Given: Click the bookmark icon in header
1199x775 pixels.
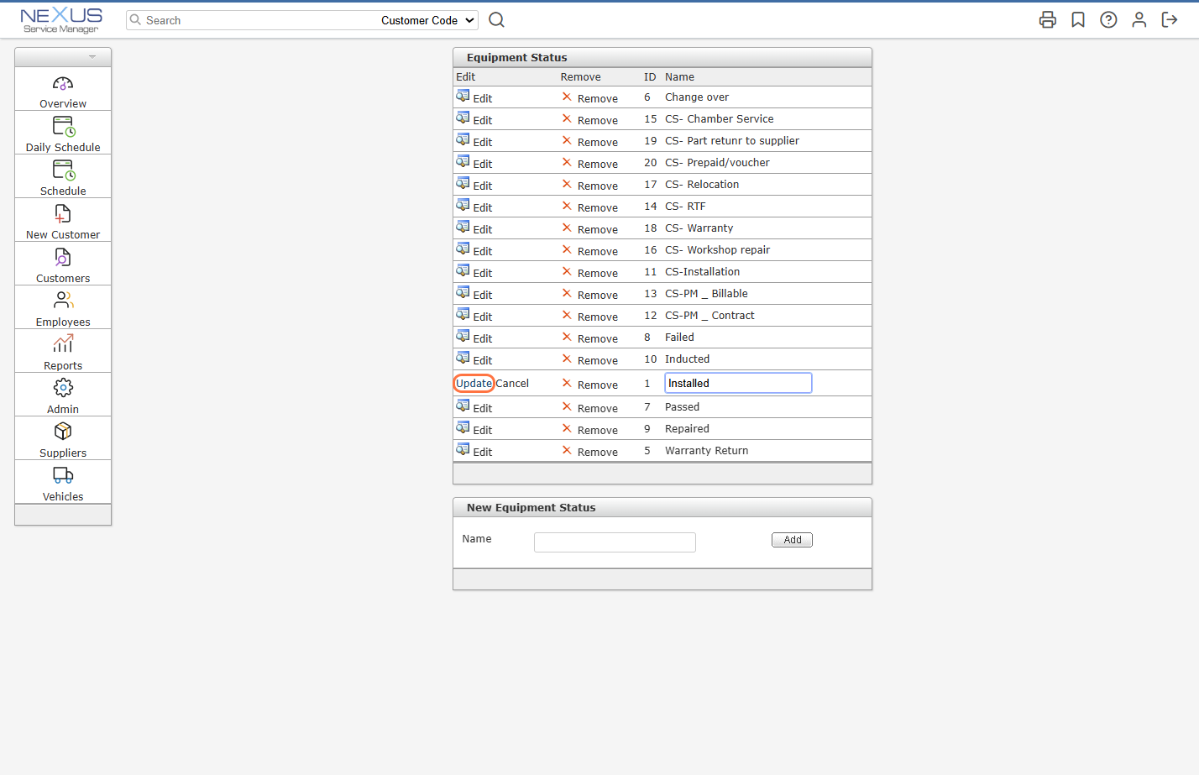Looking at the screenshot, I should tap(1078, 20).
